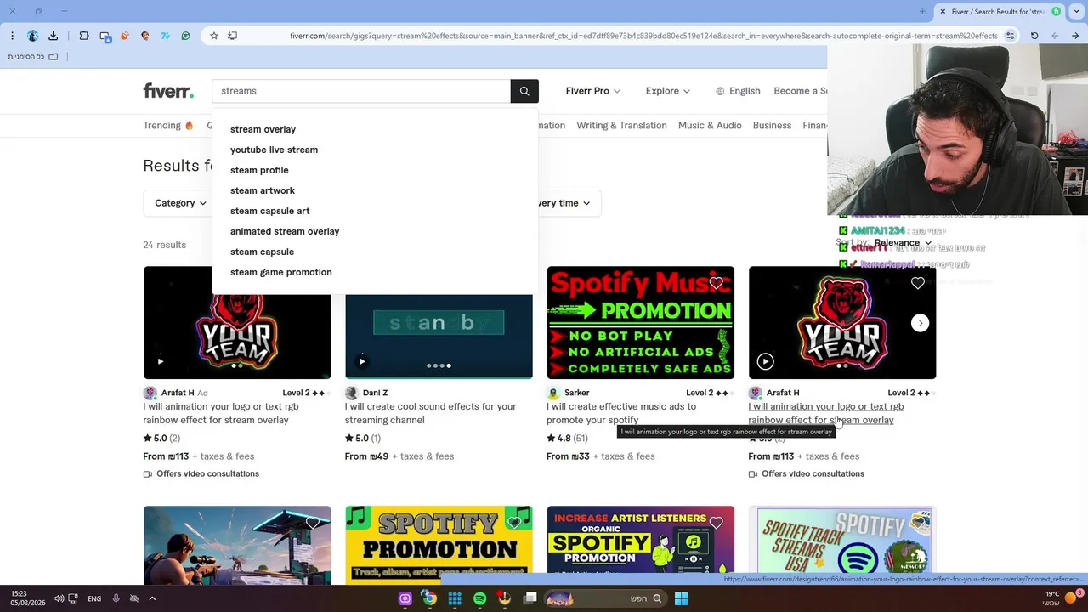
Task: Favorite the Increase Artist Listeners gig
Action: click(x=716, y=523)
